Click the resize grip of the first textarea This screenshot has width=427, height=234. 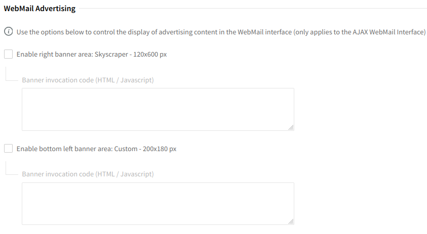coord(291,127)
